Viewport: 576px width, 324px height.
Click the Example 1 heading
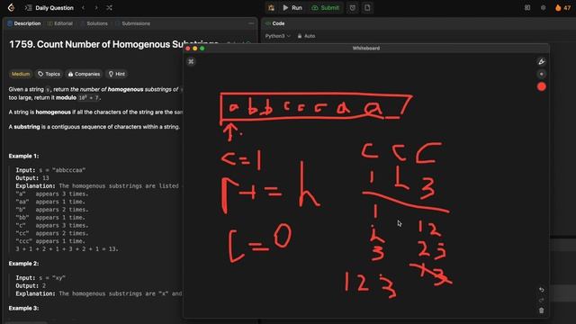[x=23, y=156]
